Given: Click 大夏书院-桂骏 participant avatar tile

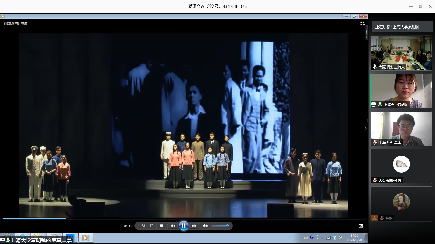Looking at the screenshot, I should pos(401,166).
